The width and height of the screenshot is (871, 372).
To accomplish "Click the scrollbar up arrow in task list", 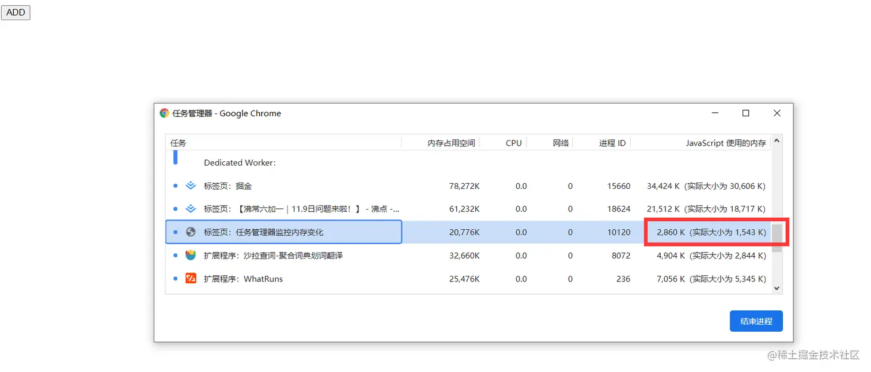I will tap(777, 141).
